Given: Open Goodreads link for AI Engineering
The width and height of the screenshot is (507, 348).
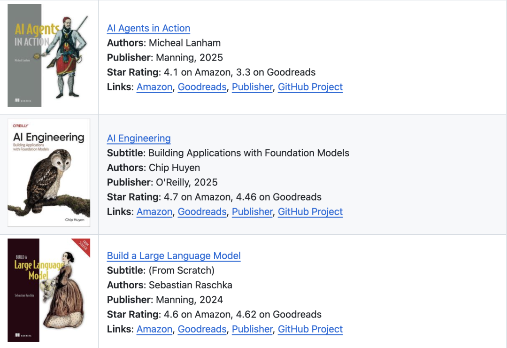Looking at the screenshot, I should point(202,212).
